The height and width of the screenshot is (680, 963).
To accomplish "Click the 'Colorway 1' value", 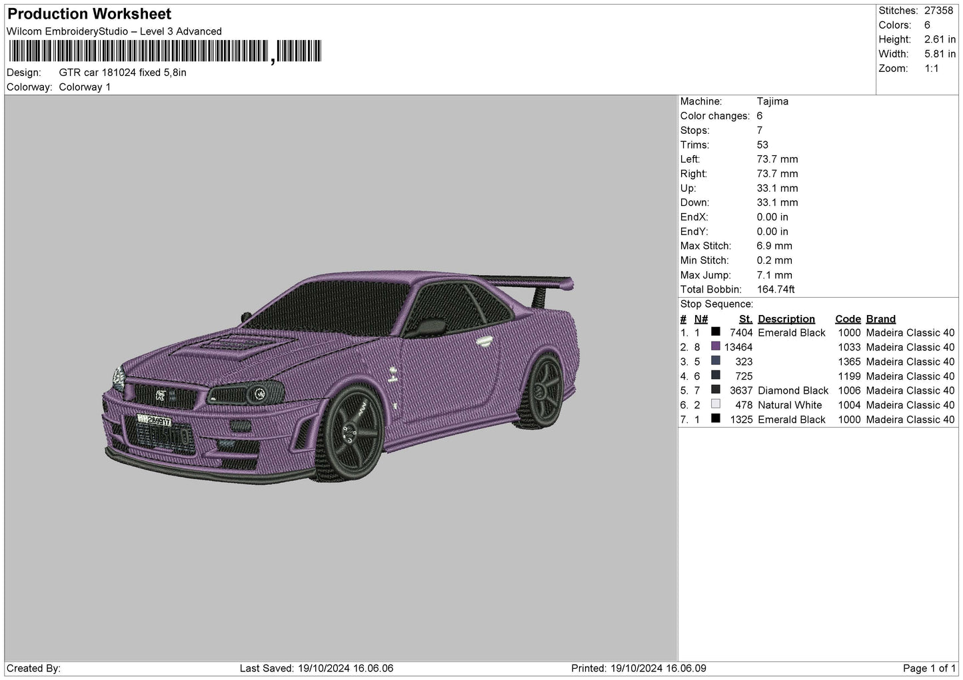I will pos(85,87).
